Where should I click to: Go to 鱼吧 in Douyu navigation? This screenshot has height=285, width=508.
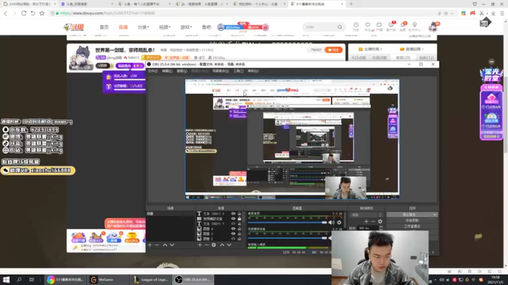(206, 27)
